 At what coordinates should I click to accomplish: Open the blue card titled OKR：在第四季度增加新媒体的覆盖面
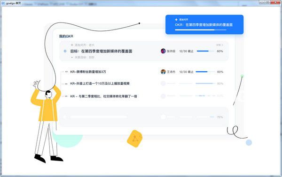(204, 24)
